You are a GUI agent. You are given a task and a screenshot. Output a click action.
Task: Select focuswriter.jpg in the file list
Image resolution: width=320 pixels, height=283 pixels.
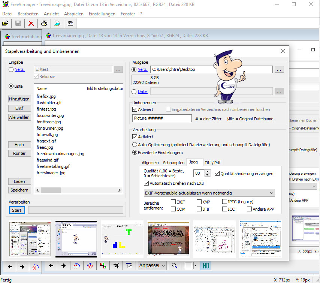[50, 115]
